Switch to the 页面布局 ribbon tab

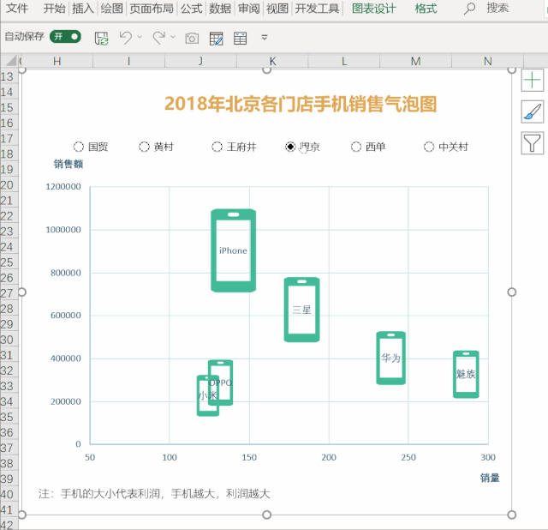coord(152,8)
